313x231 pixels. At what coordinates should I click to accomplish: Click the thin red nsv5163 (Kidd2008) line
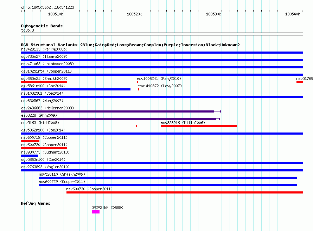(x=79, y=126)
